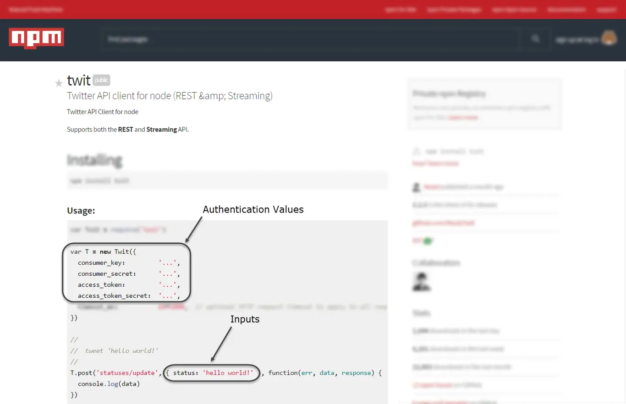The width and height of the screenshot is (626, 404).
Task: Click the publisher's small avatar
Action: [417, 187]
